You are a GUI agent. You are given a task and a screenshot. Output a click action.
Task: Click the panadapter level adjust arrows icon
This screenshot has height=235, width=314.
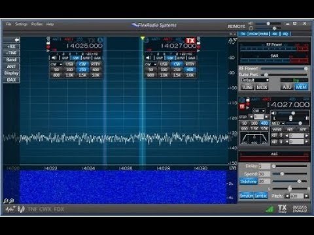pyautogui.click(x=233, y=40)
